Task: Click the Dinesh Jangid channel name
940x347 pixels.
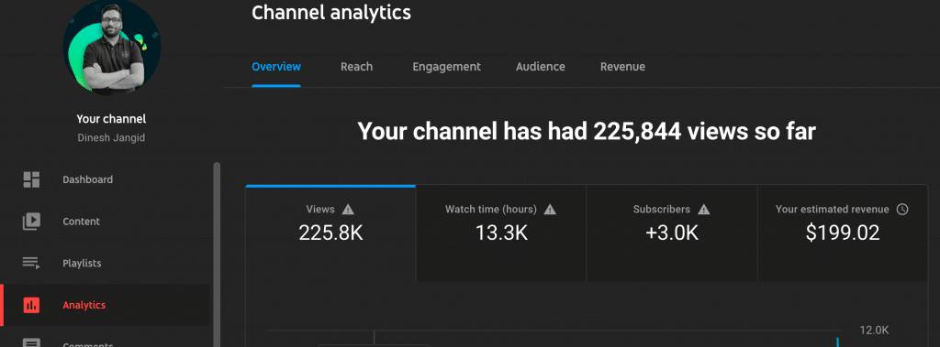Action: [x=111, y=138]
